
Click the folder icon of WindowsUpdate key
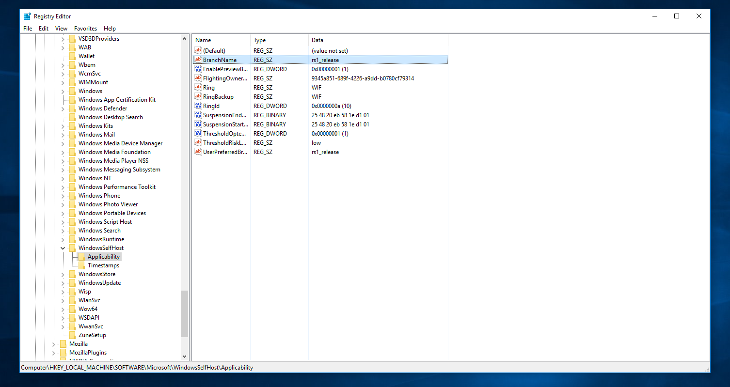coord(72,283)
